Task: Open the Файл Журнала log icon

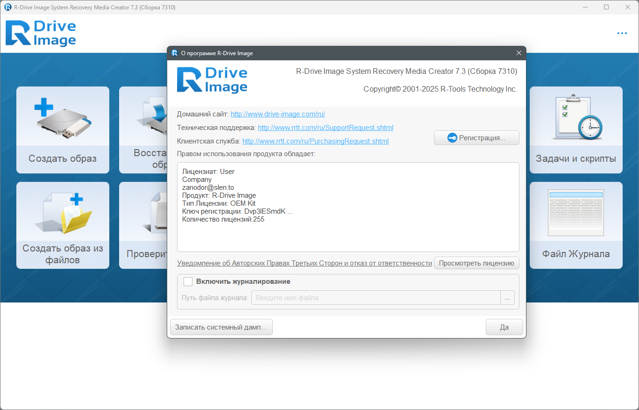Action: (x=576, y=213)
